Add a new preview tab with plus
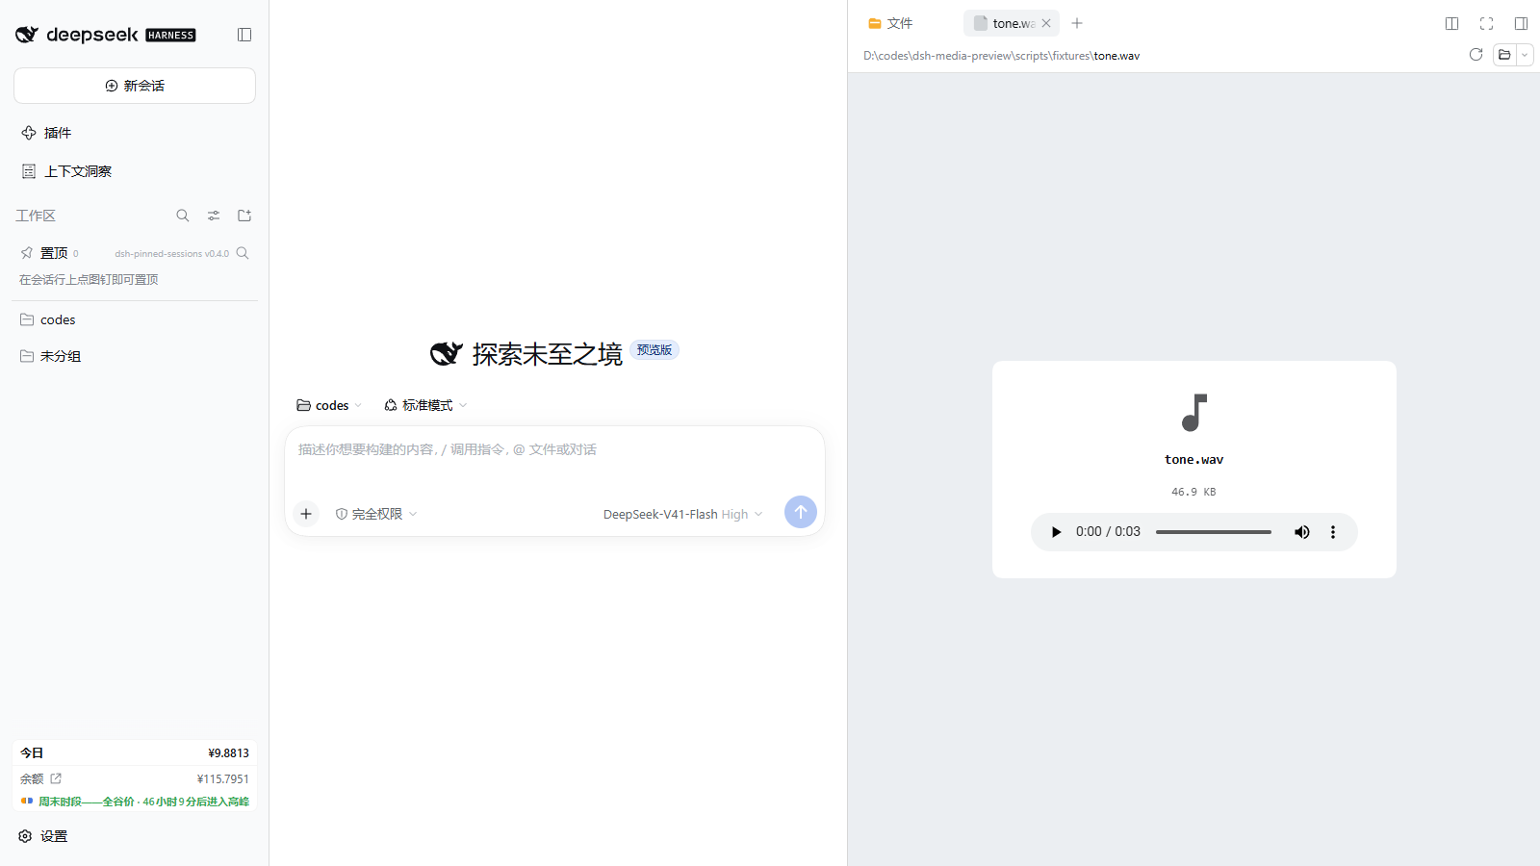 [x=1077, y=23]
